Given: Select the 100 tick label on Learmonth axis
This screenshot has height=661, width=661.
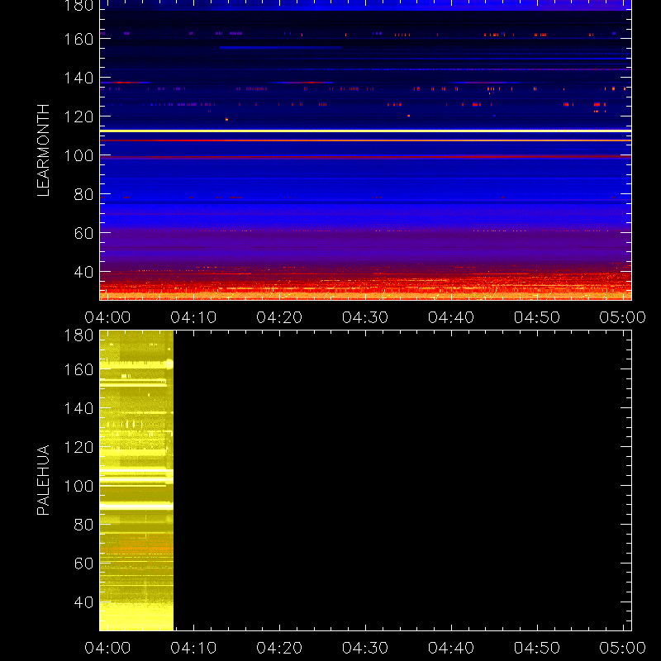Looking at the screenshot, I should 78,156.
